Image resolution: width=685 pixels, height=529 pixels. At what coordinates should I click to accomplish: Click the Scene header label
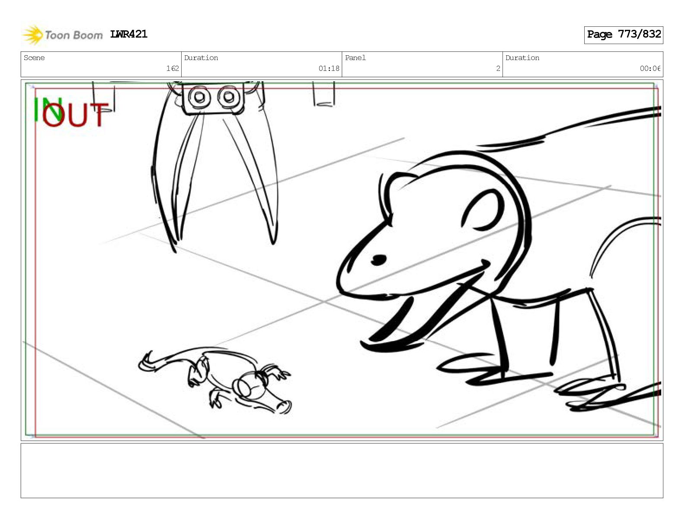point(34,57)
